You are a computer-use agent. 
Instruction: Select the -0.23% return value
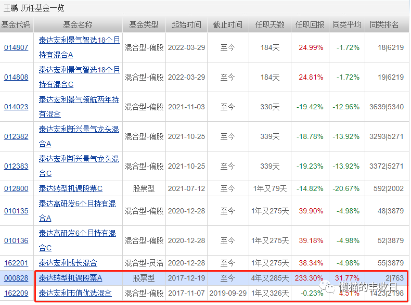pos(312,293)
